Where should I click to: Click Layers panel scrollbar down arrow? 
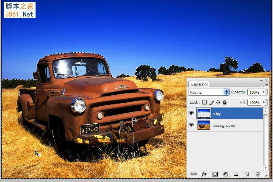265,168
